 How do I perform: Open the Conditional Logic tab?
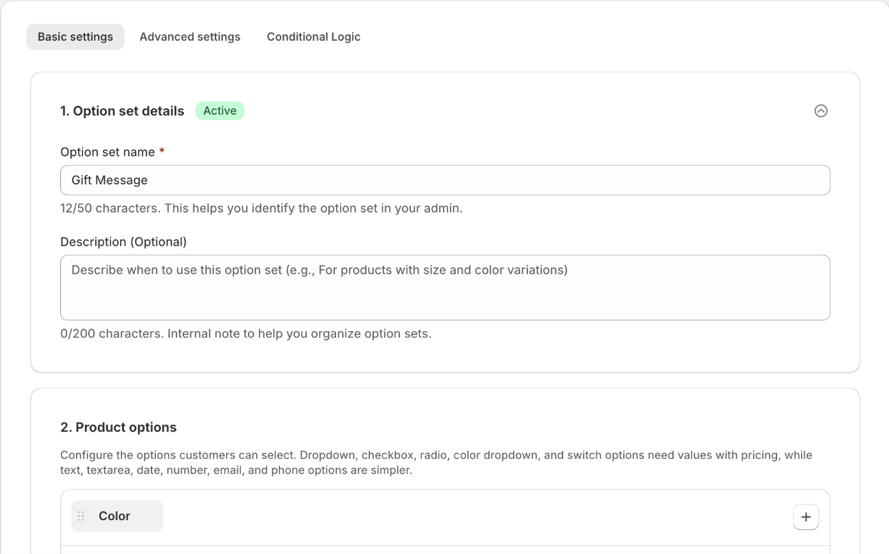click(x=314, y=37)
